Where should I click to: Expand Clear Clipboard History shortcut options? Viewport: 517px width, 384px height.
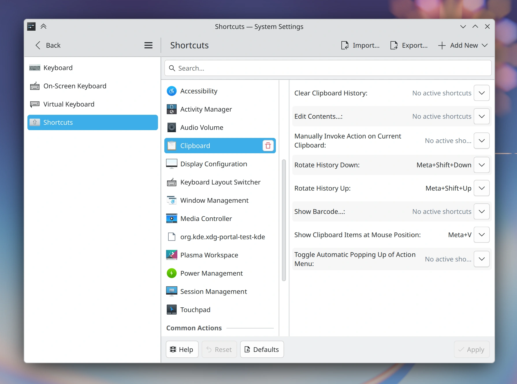point(481,93)
